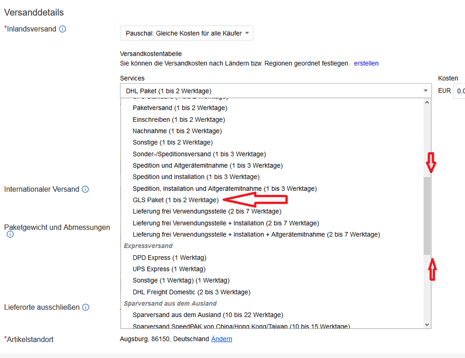Click the EUR Kosten input field

[x=459, y=91]
